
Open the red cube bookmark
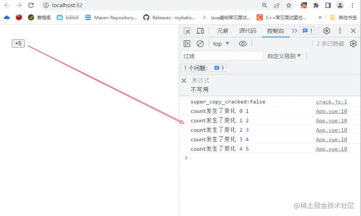pos(19,17)
